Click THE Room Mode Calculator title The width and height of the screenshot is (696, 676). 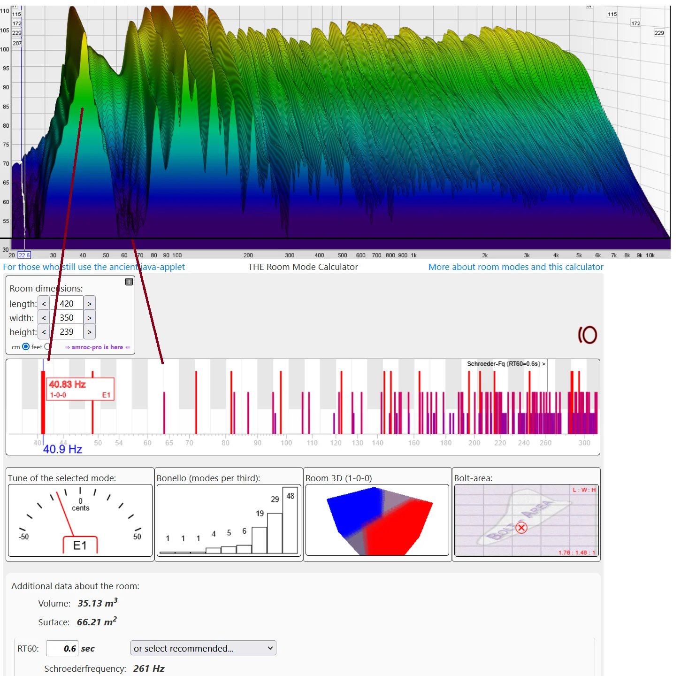(x=303, y=267)
